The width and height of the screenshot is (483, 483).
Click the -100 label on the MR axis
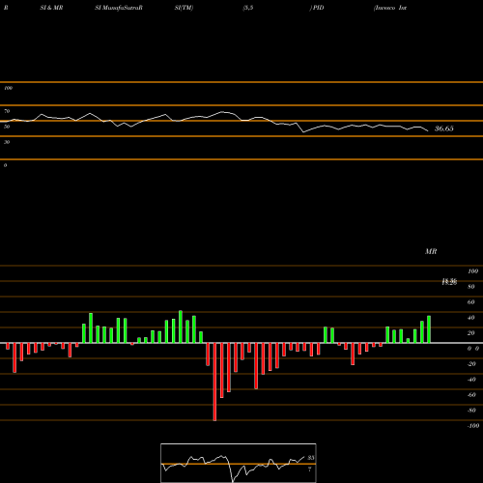click(x=473, y=426)
